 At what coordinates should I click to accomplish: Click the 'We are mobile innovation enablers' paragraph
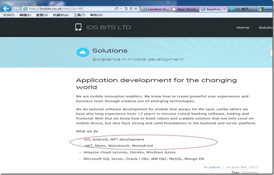pos(162,99)
